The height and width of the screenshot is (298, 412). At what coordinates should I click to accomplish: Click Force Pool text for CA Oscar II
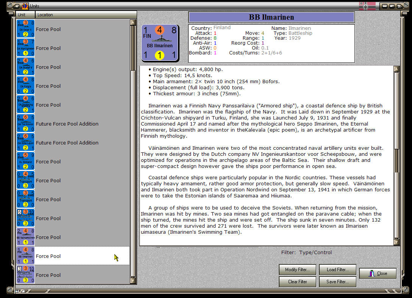(48, 29)
